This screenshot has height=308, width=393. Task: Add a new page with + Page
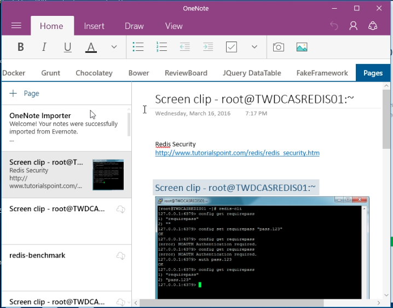coord(25,94)
